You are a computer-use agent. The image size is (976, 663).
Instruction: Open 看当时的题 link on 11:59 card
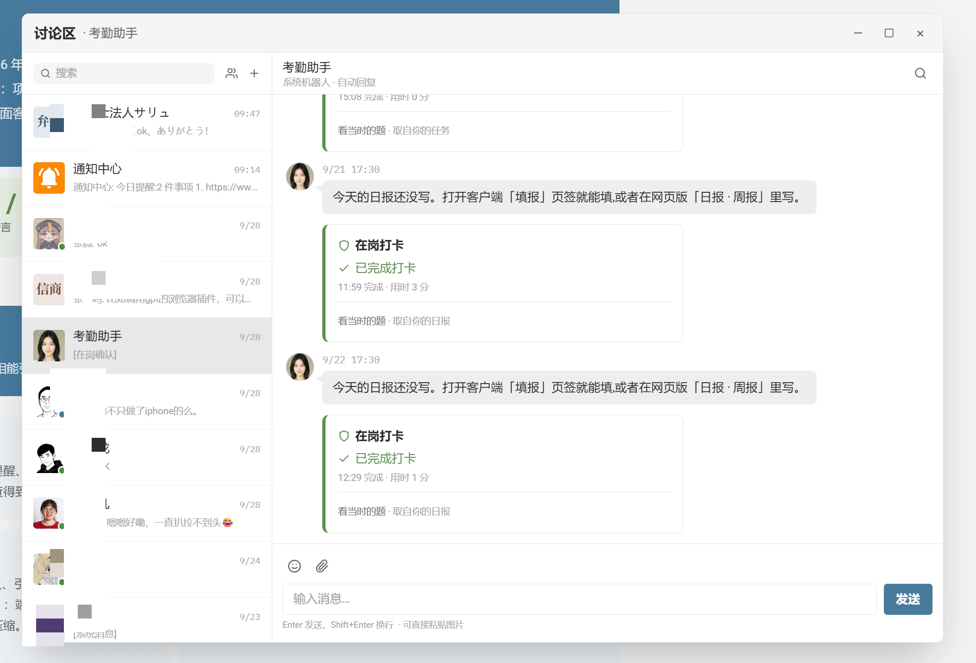[x=362, y=321]
